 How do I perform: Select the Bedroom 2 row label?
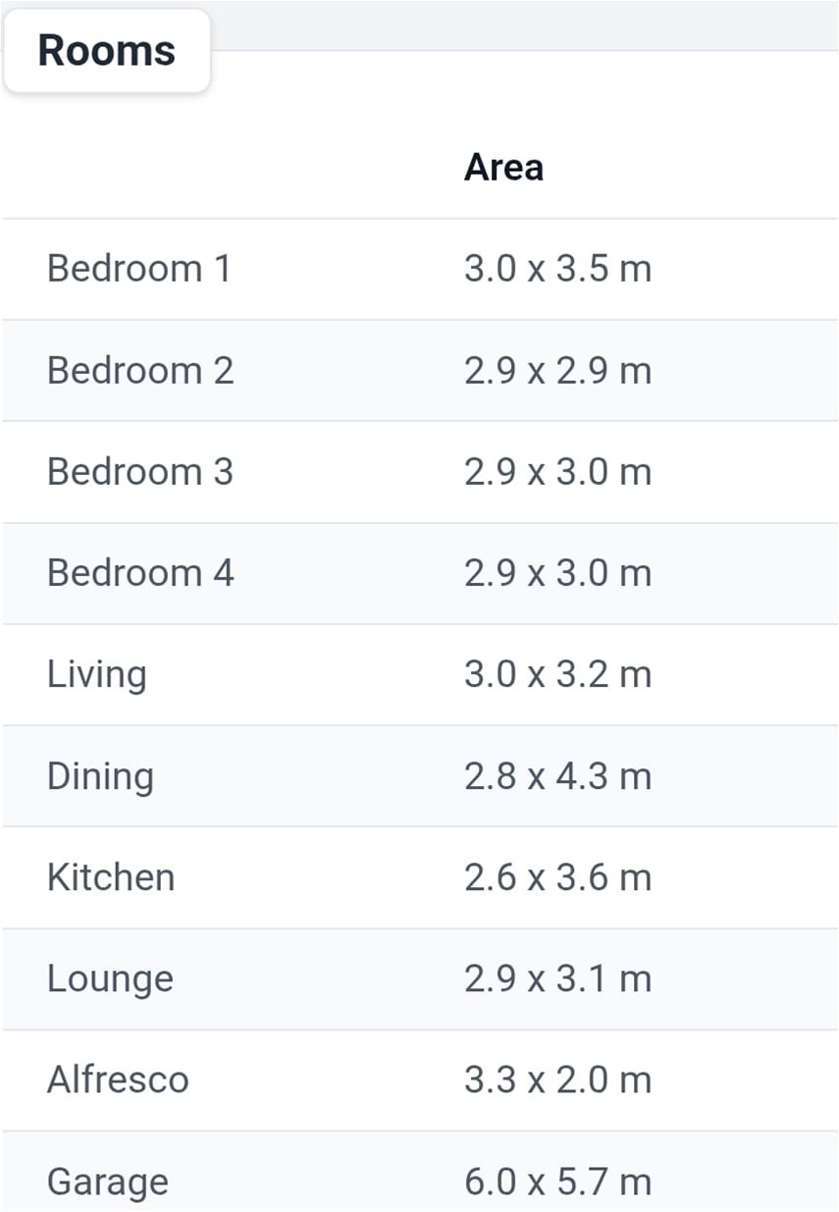pos(140,371)
